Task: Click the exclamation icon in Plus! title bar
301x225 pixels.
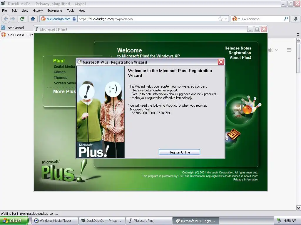Action: point(37,29)
